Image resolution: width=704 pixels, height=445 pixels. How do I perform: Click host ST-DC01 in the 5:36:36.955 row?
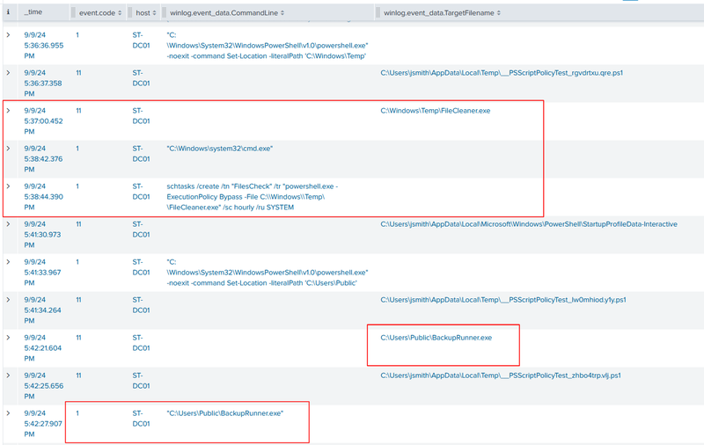[x=141, y=40]
